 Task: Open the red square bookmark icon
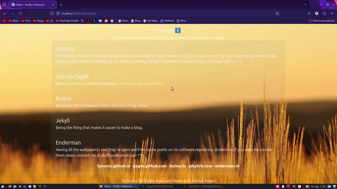(x=88, y=21)
